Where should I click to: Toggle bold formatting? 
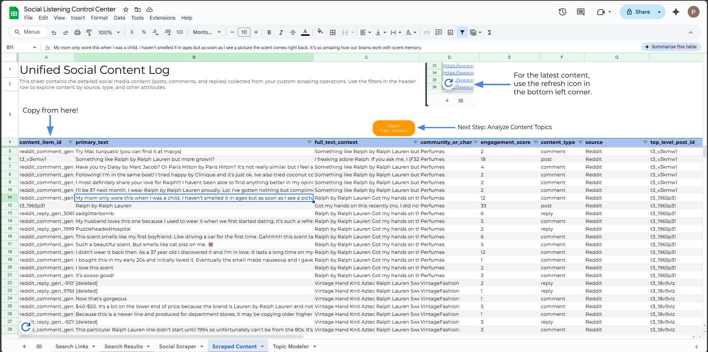click(269, 32)
